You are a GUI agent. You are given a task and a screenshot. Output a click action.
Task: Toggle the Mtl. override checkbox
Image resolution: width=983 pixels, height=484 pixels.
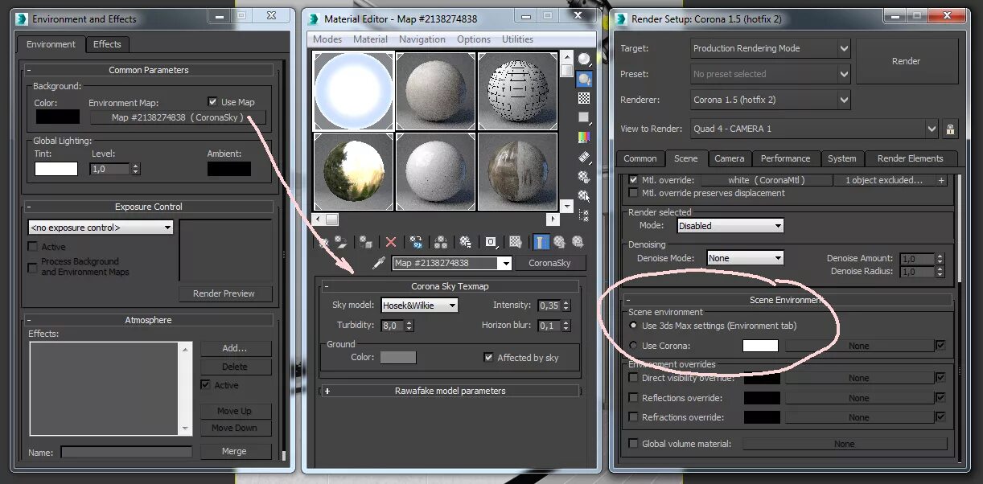click(x=634, y=180)
